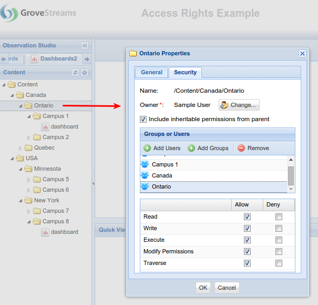Uncheck Include inheritable permissions from parent
318x305 pixels.
tap(143, 119)
